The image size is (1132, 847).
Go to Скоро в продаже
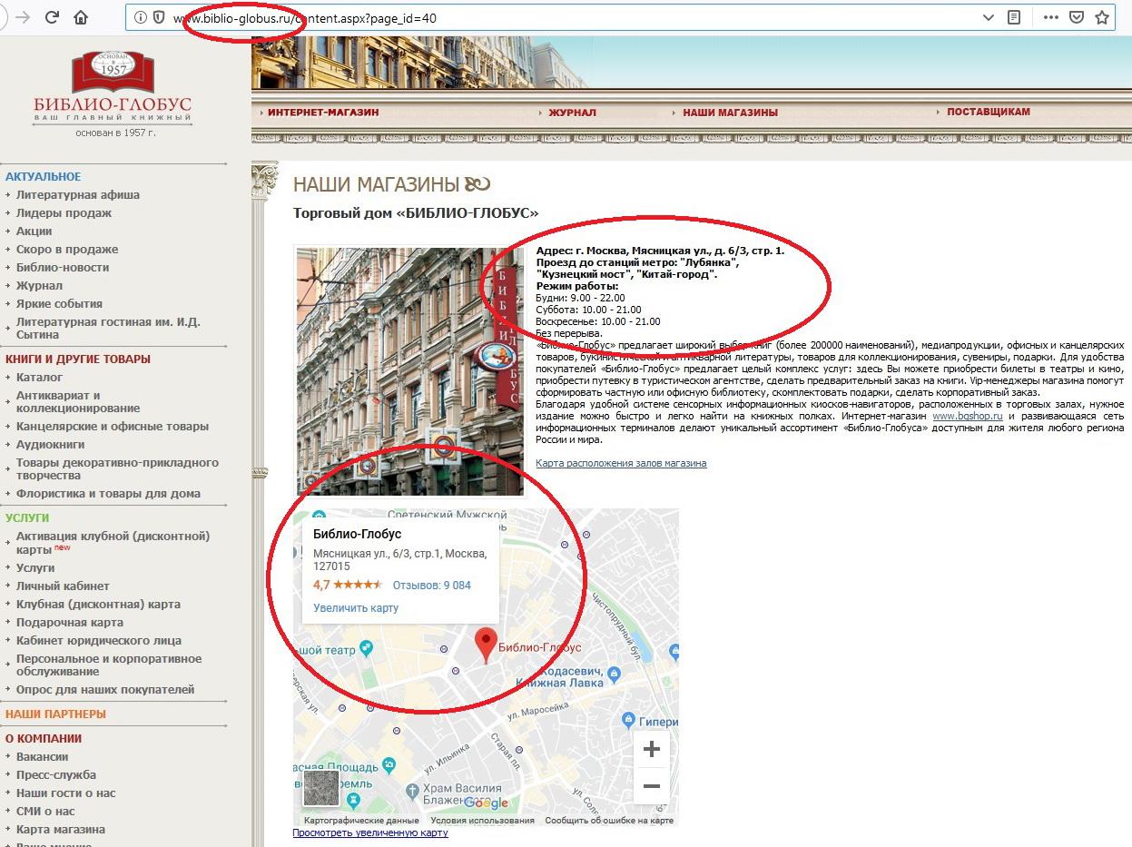pyautogui.click(x=67, y=249)
